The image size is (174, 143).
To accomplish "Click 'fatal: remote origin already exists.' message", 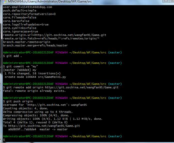I will (34, 91).
